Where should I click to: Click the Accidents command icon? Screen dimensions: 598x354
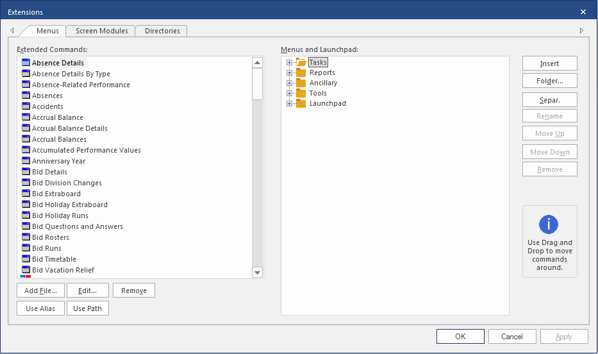pyautogui.click(x=26, y=106)
